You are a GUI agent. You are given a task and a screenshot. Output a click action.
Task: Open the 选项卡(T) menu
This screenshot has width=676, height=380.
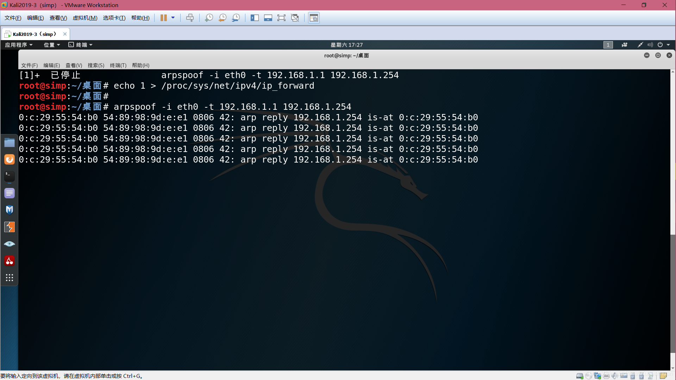coord(114,18)
